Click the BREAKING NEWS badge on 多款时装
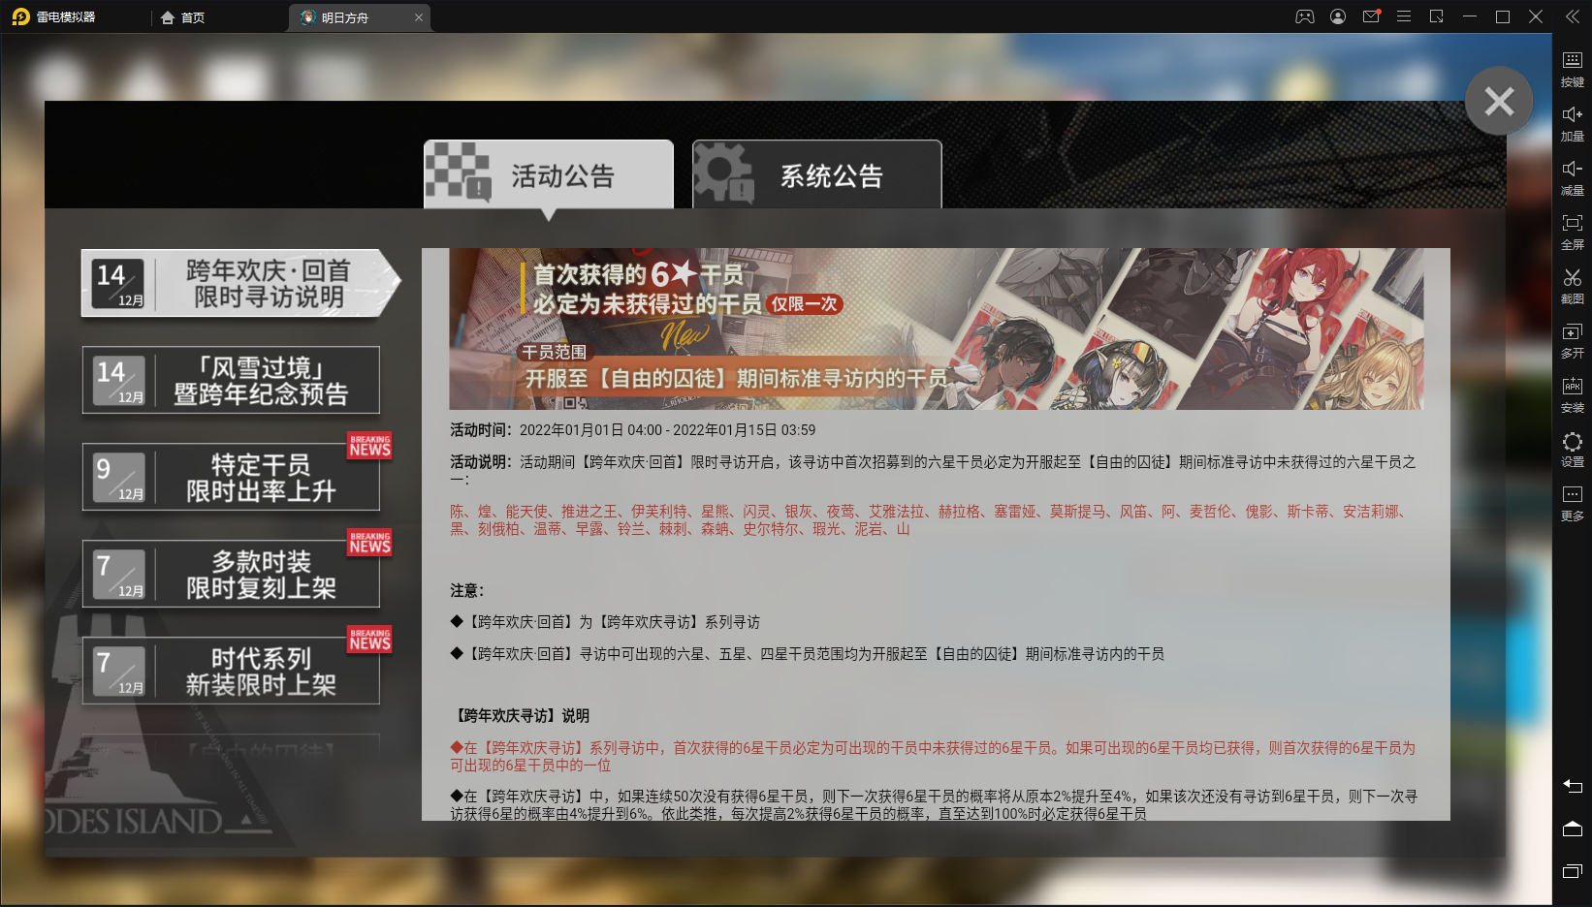The image size is (1592, 907). 370,542
